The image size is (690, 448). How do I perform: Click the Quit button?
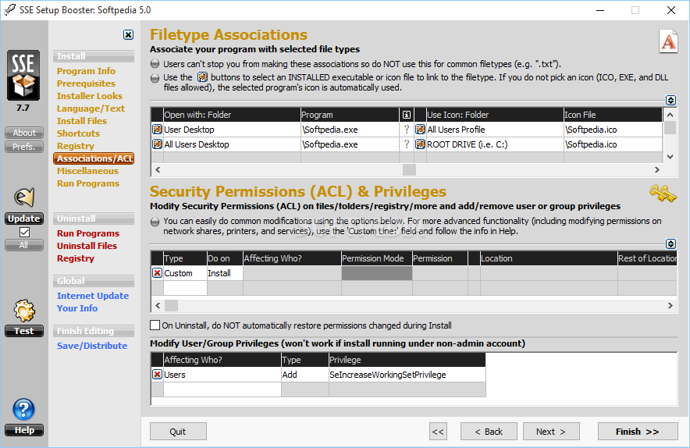(x=178, y=432)
